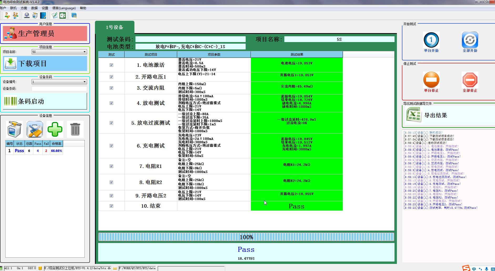Open the 项目名称 dropdown showing 5S
Image resolution: width=495 pixels, height=271 pixels.
coord(59,52)
